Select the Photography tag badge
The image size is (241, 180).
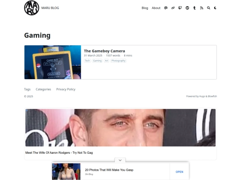point(118,61)
